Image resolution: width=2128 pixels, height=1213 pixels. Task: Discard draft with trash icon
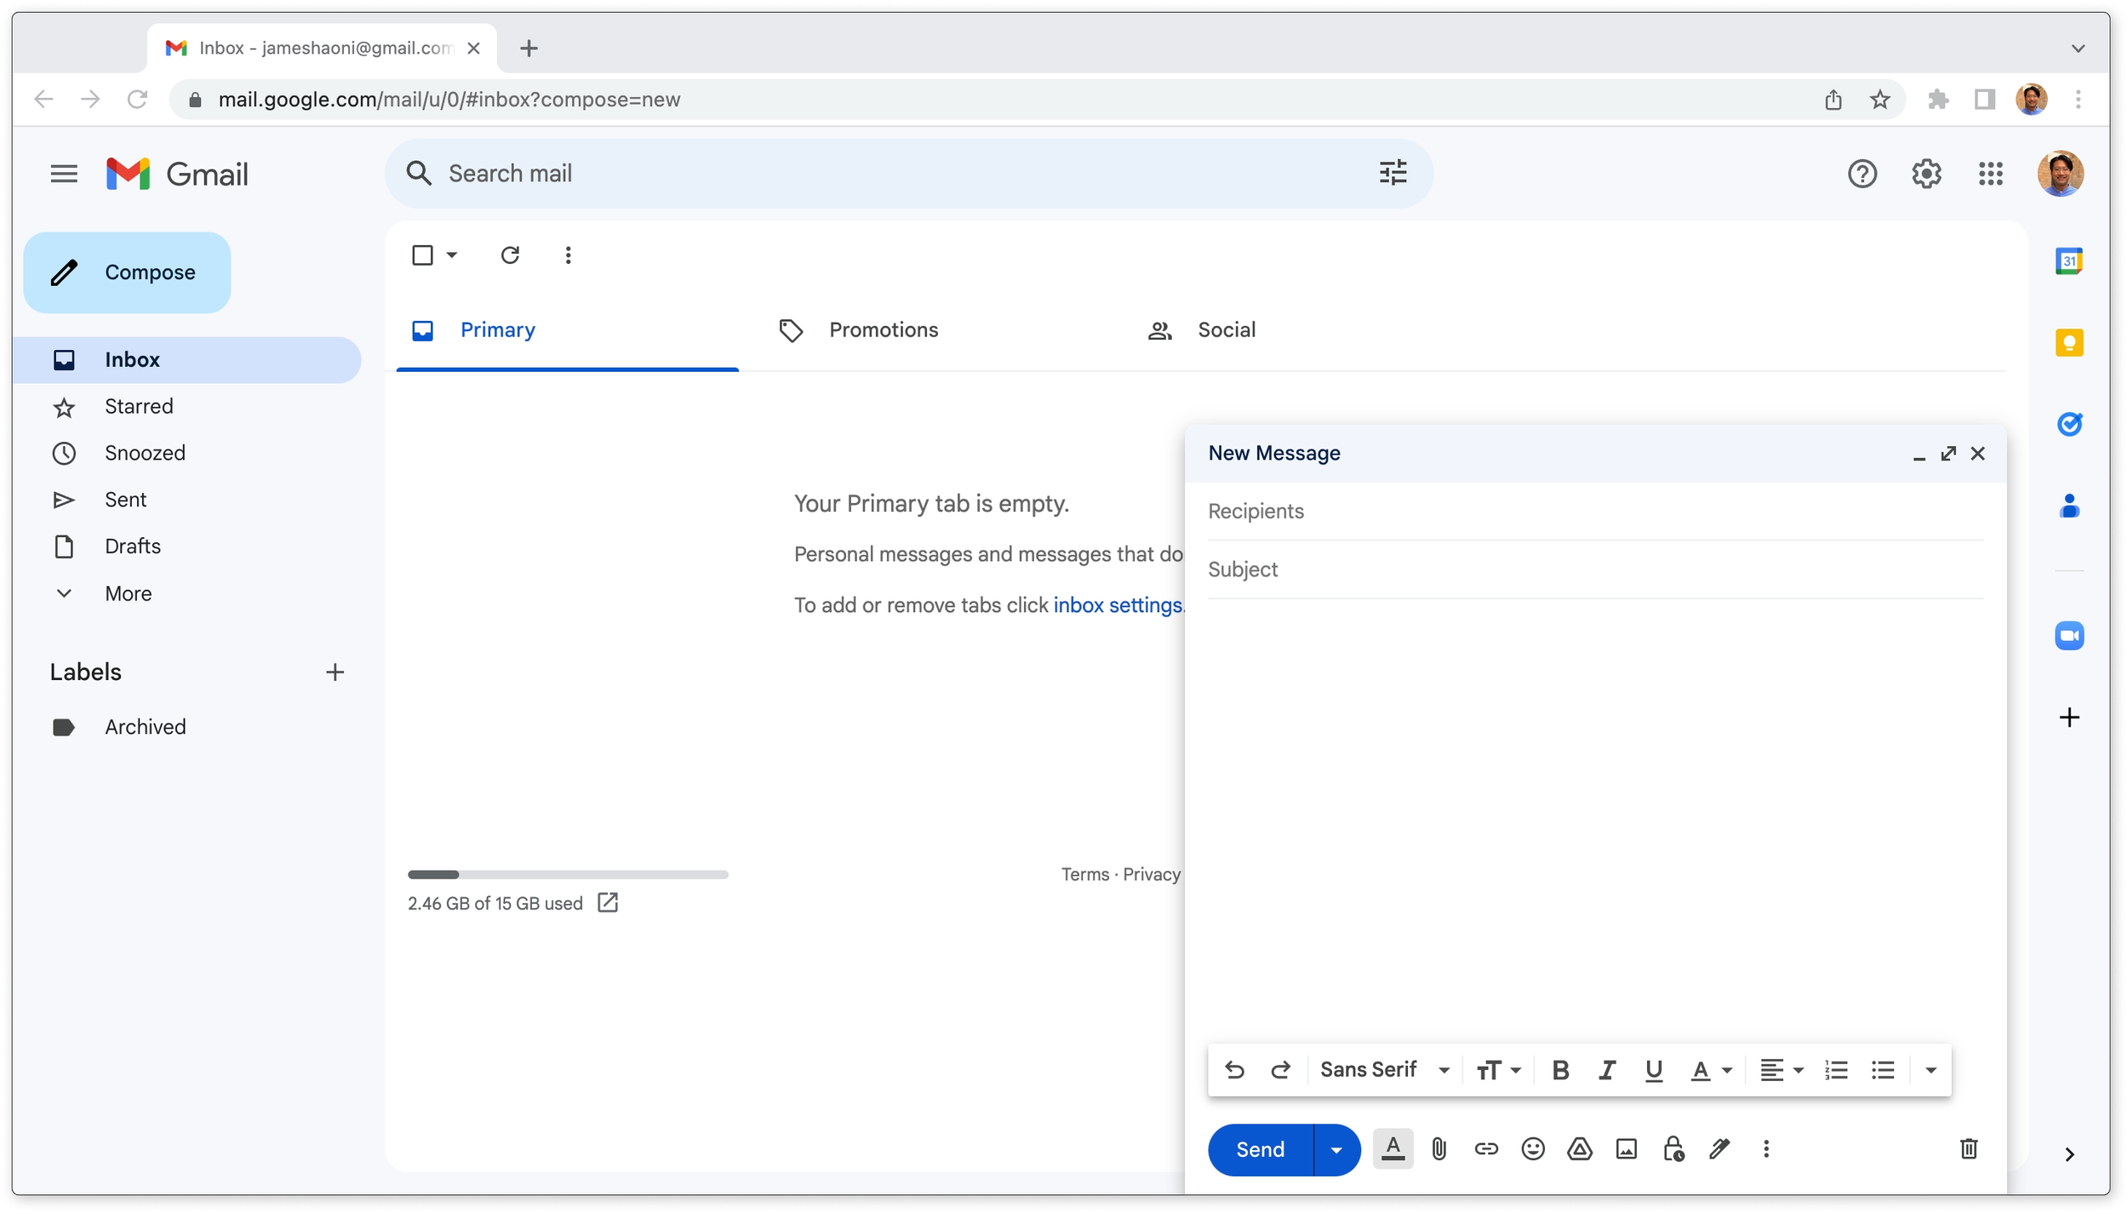coord(1968,1149)
